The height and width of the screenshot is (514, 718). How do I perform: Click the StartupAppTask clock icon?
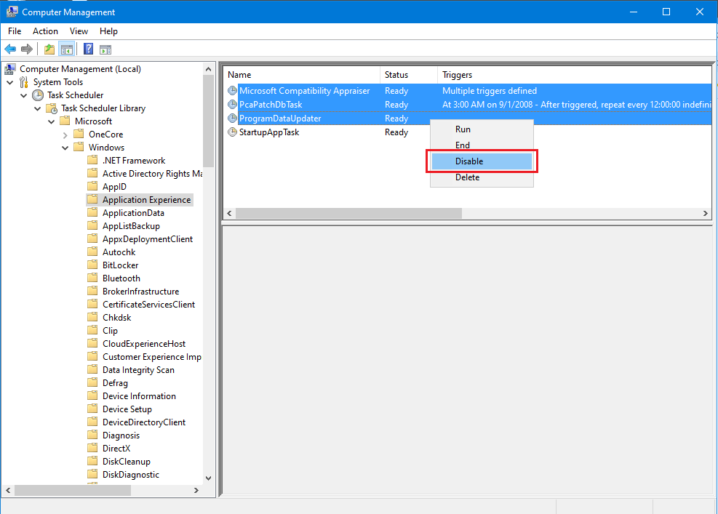tap(233, 132)
